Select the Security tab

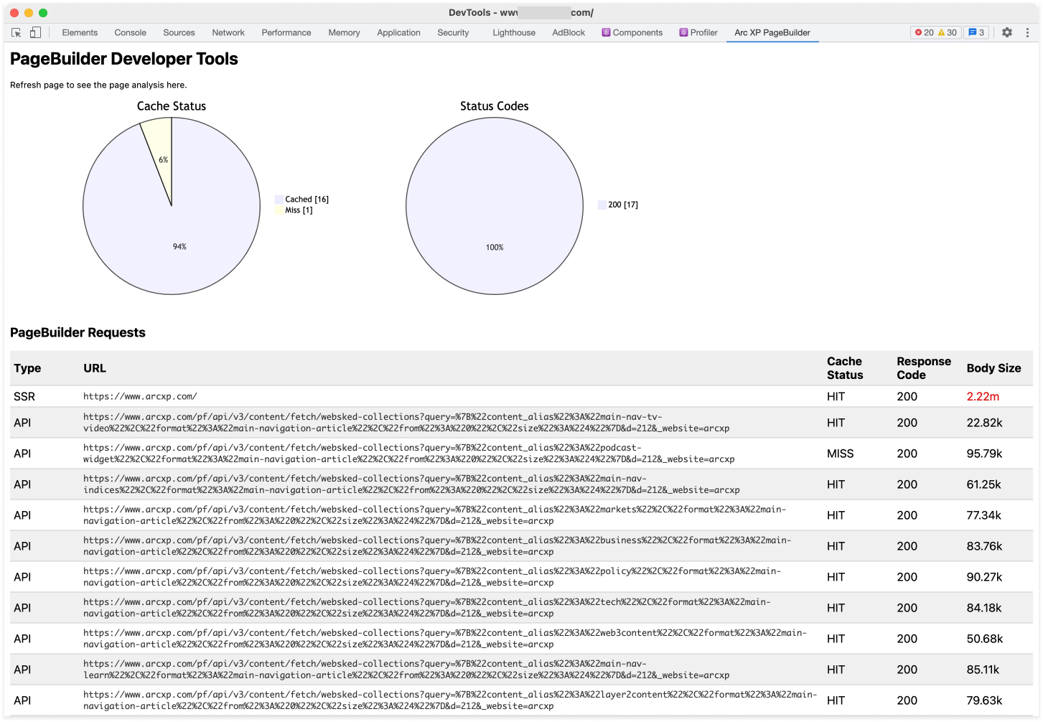tap(453, 33)
